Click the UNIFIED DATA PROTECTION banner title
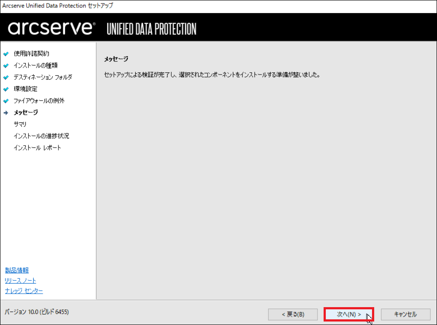The width and height of the screenshot is (437, 325). point(152,29)
